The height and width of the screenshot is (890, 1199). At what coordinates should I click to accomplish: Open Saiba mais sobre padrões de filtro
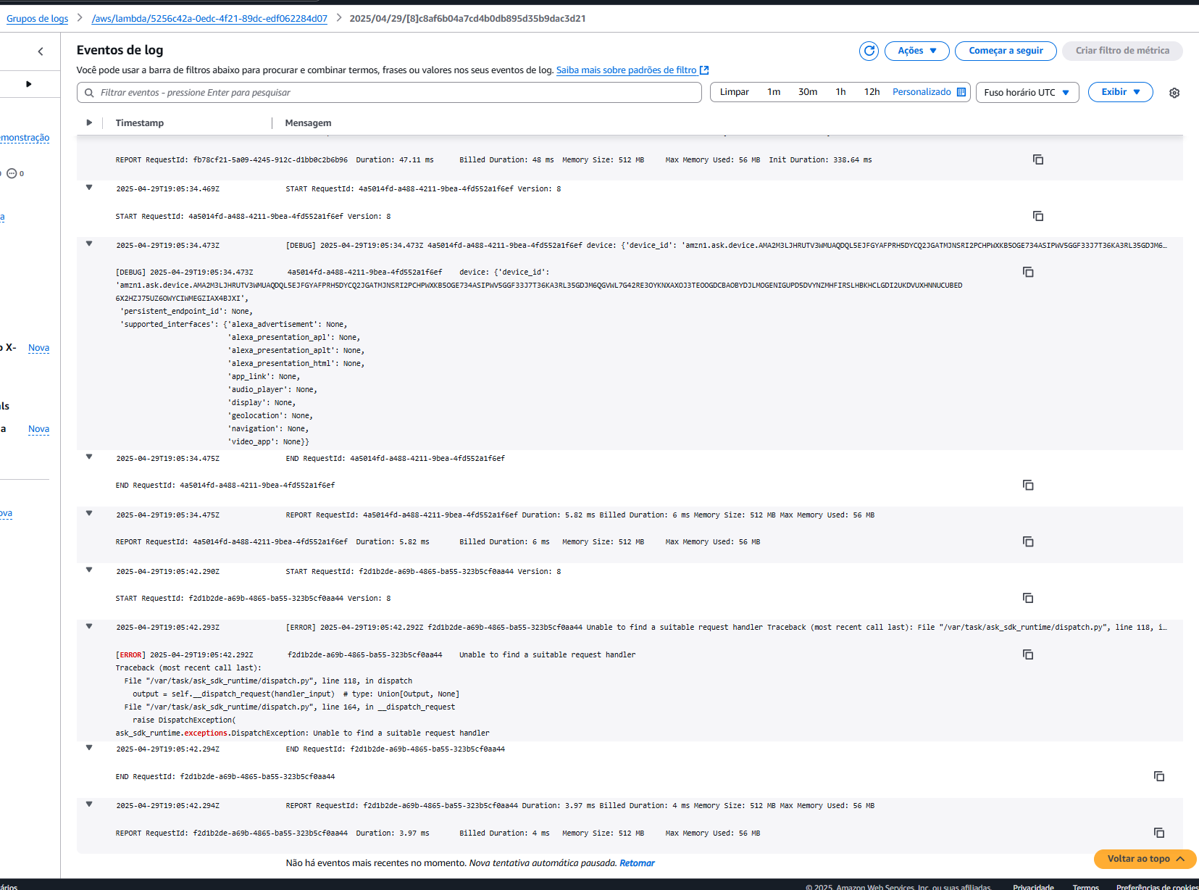(x=626, y=70)
